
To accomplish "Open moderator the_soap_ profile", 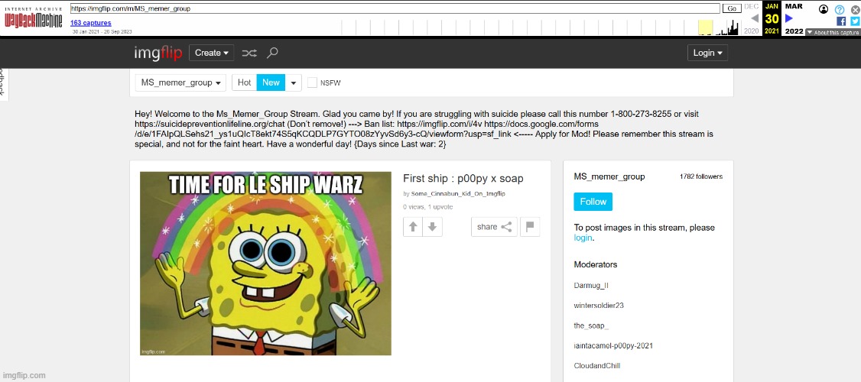I will pyautogui.click(x=591, y=325).
